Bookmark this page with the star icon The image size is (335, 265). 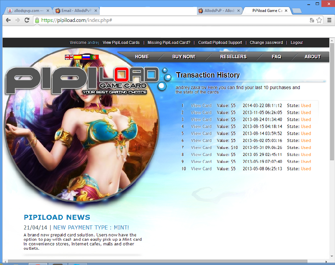(x=319, y=20)
